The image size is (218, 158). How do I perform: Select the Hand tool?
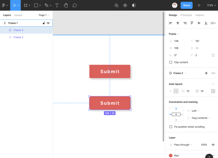pyautogui.click(x=66, y=5)
